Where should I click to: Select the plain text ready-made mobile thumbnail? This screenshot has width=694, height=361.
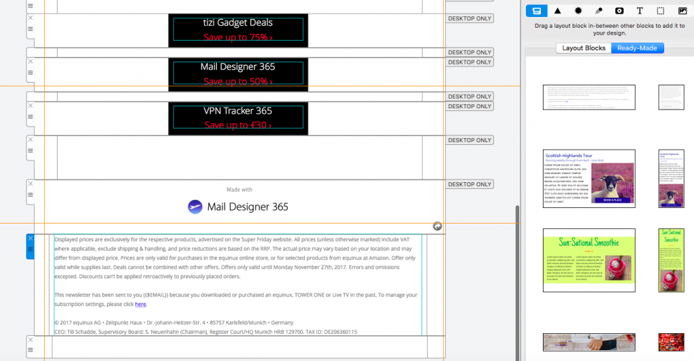coord(671,98)
